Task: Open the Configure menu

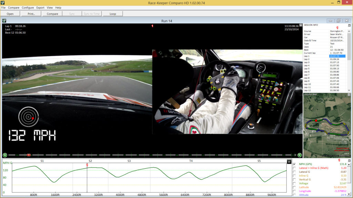Action: coord(28,8)
